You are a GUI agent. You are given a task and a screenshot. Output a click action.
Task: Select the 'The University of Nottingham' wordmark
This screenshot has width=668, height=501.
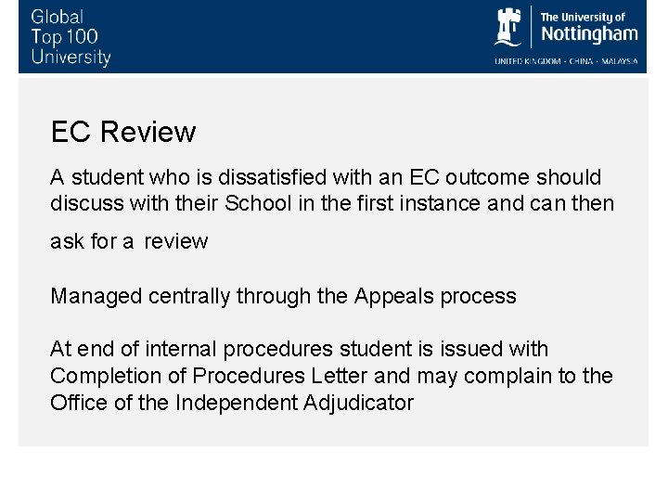click(x=589, y=28)
